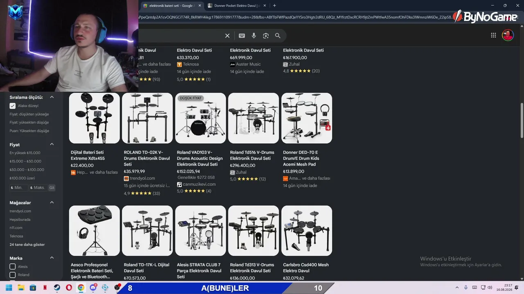Switch to 'elektronik bateri seti - Google' tab
Viewport: 524px width, 294px height.
(172, 6)
